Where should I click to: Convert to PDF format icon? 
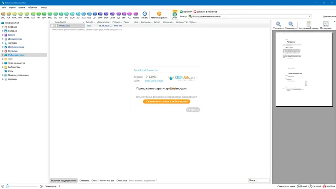(8, 15)
